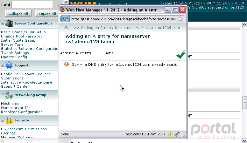Click the green checkmark beside Adding A Entry

tap(181, 55)
